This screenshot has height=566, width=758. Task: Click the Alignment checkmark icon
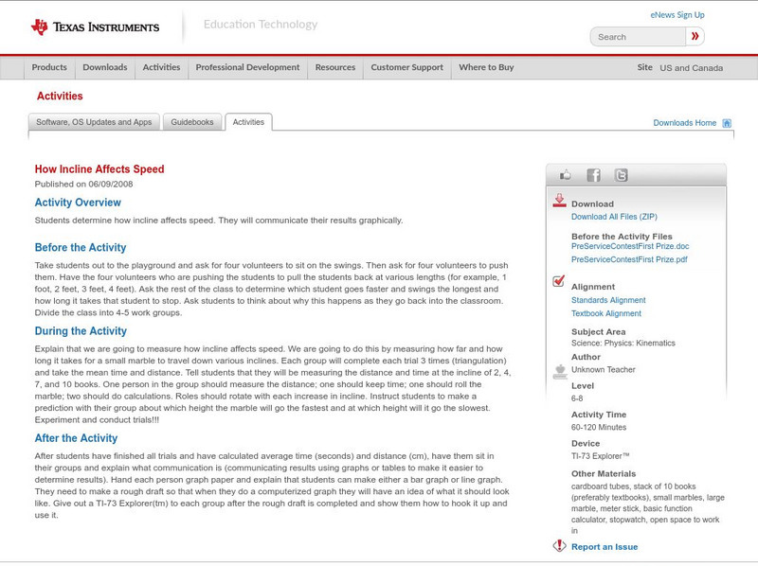(x=558, y=279)
